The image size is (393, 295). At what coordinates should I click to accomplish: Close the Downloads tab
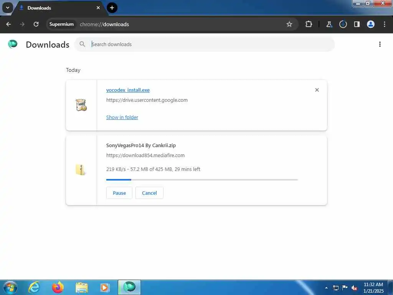98,8
